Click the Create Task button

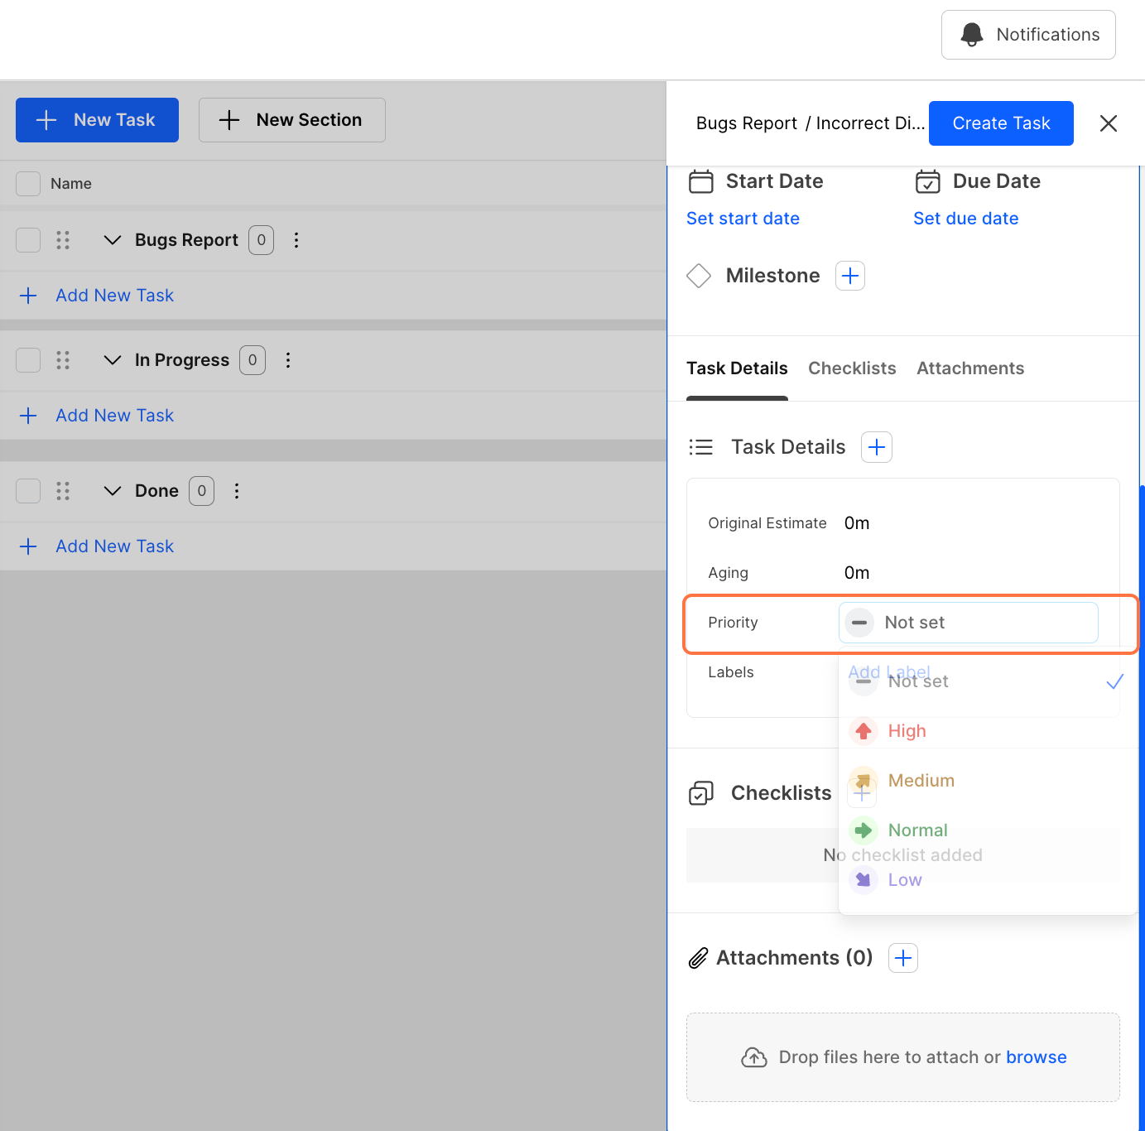[x=1001, y=123]
